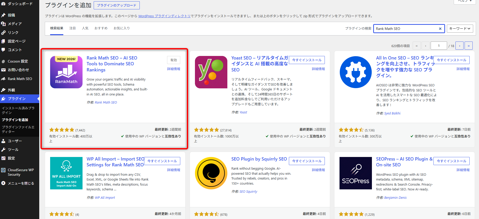Open インストール済みプラグイン submenu item
Screen dimensions: 479x219
[18, 110]
